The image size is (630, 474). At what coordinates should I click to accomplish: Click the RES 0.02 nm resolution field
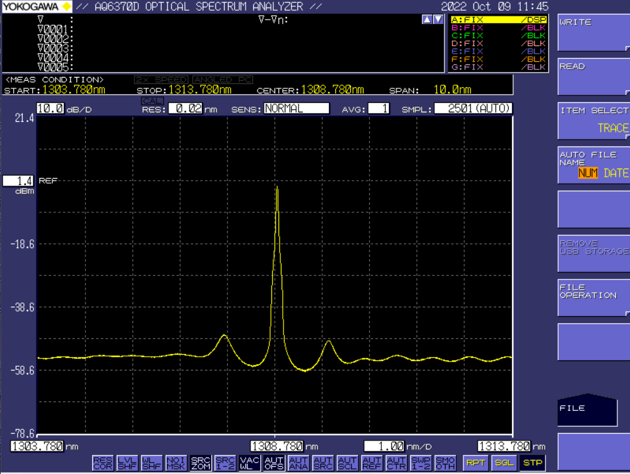[x=185, y=109]
